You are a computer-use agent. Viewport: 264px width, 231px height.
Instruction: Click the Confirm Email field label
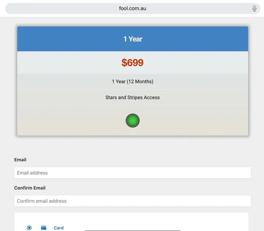click(x=30, y=188)
